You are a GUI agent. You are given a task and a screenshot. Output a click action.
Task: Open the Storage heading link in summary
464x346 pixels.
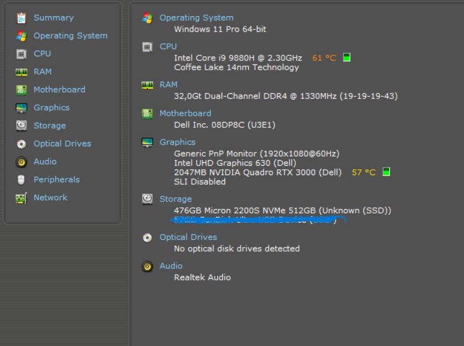click(176, 199)
